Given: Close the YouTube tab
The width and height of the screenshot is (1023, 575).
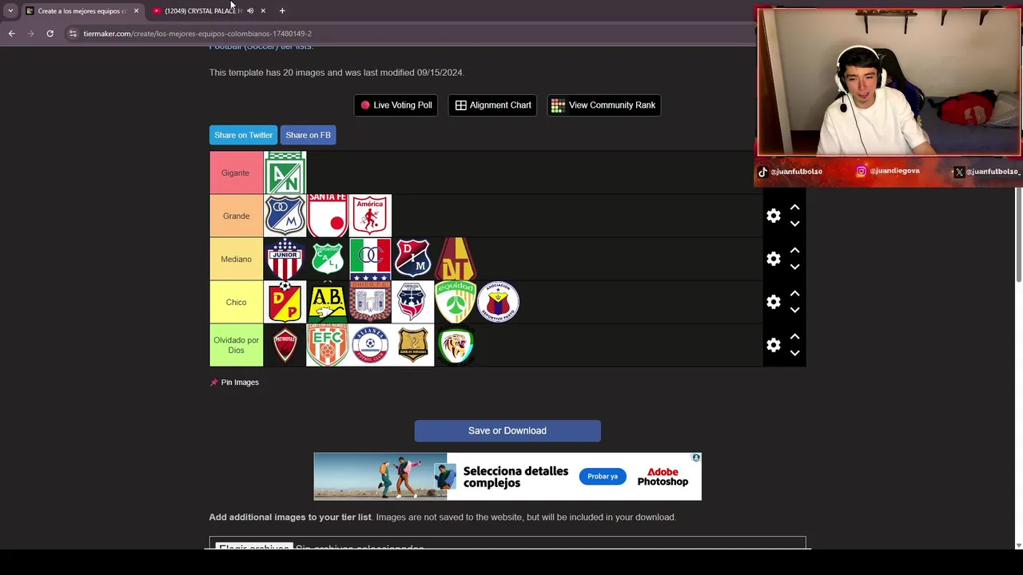Looking at the screenshot, I should coord(263,10).
